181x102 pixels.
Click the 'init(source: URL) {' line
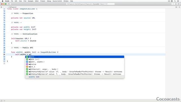point(21,39)
